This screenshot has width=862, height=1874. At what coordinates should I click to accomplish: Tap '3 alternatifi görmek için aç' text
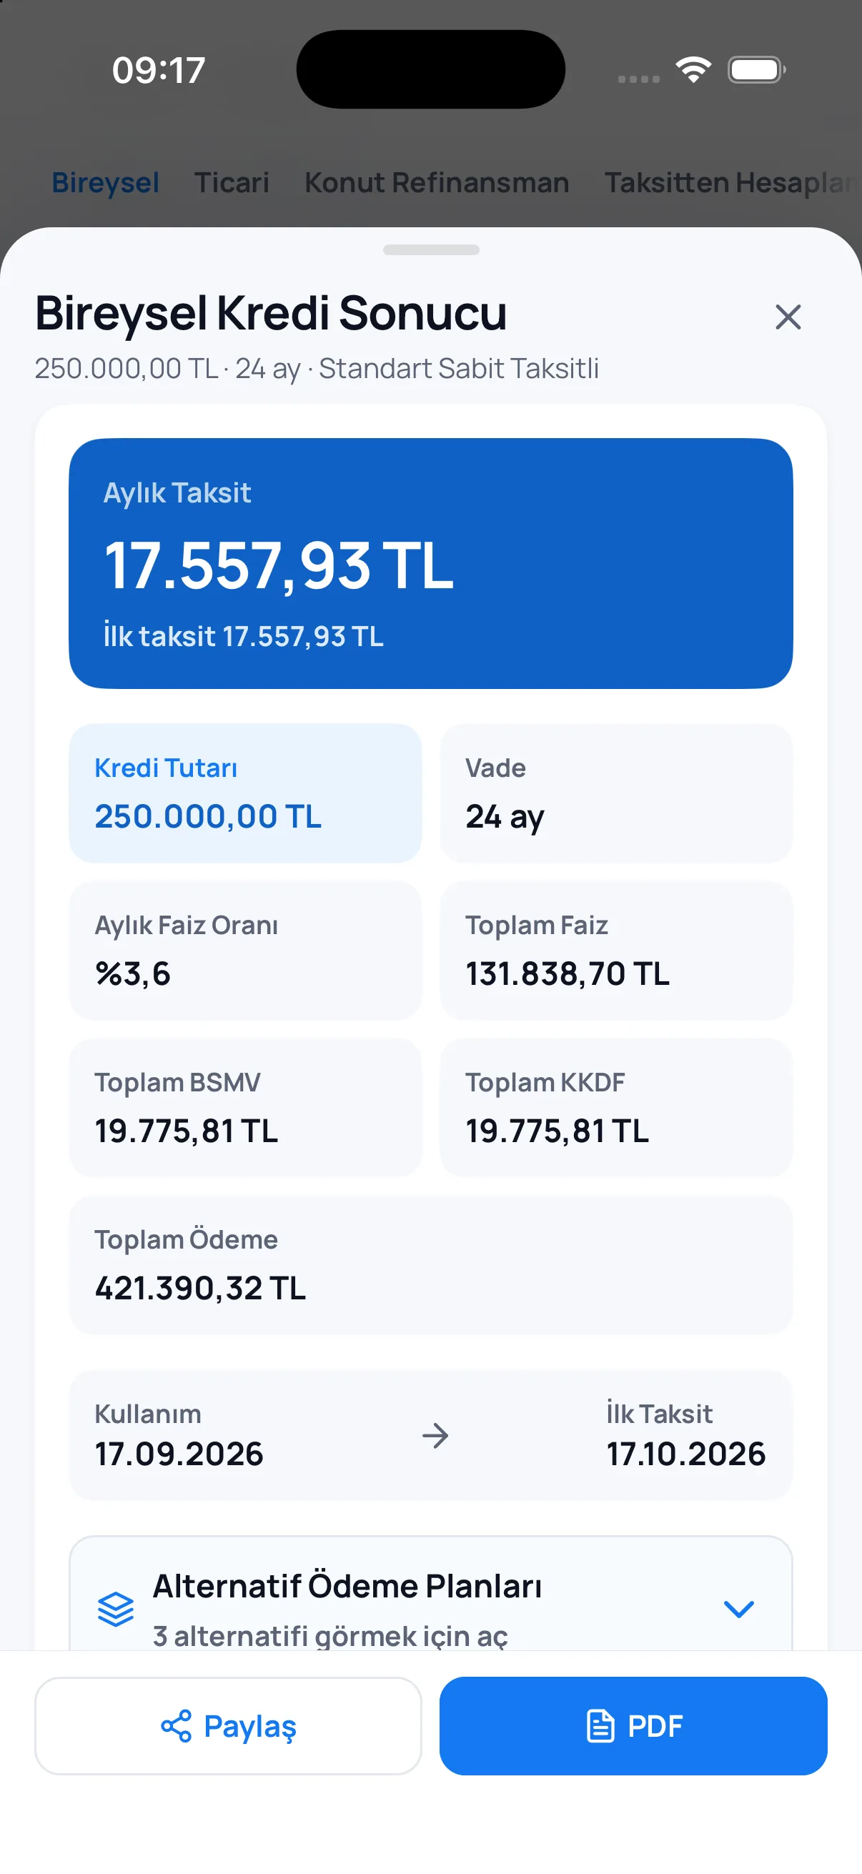click(330, 1635)
